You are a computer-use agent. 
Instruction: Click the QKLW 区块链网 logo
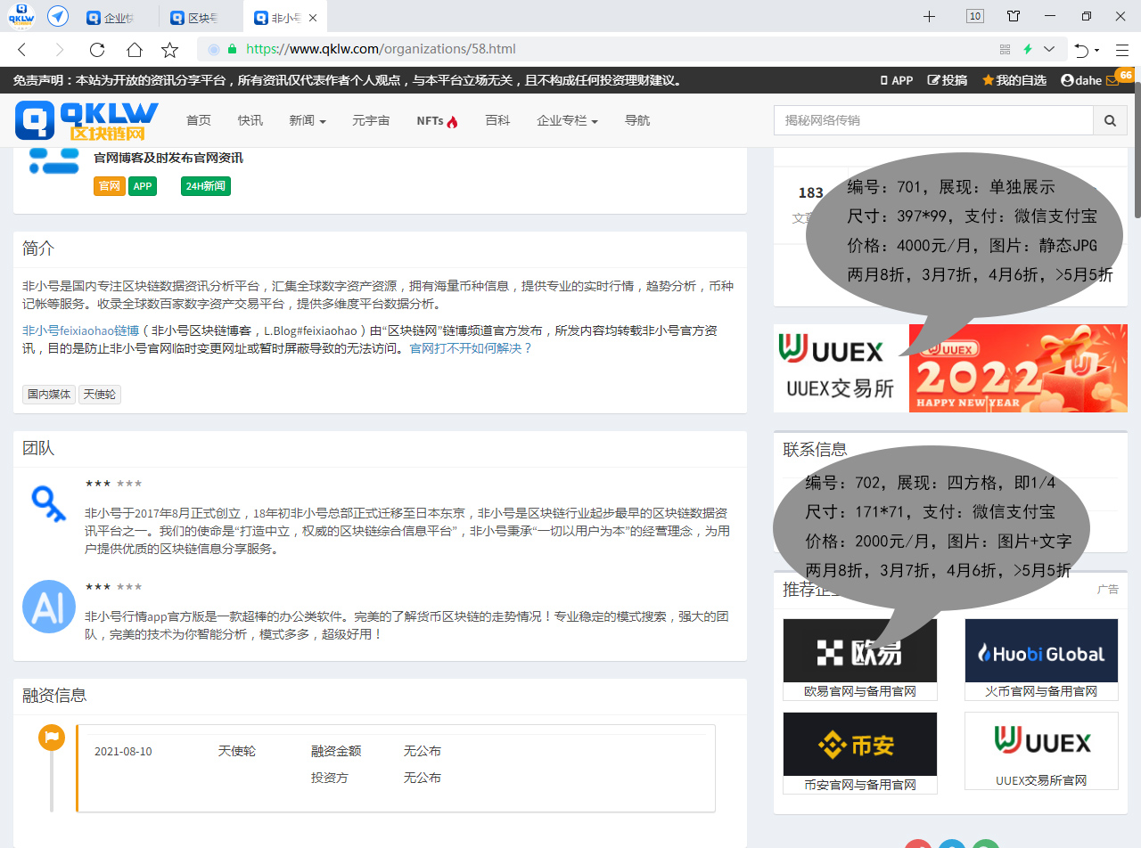click(x=86, y=120)
